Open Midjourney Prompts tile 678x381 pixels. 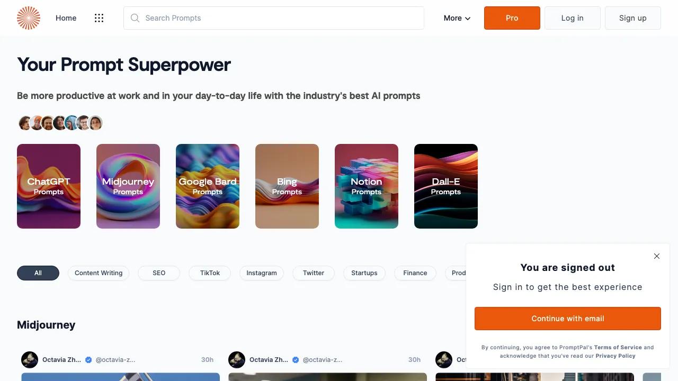click(x=128, y=186)
